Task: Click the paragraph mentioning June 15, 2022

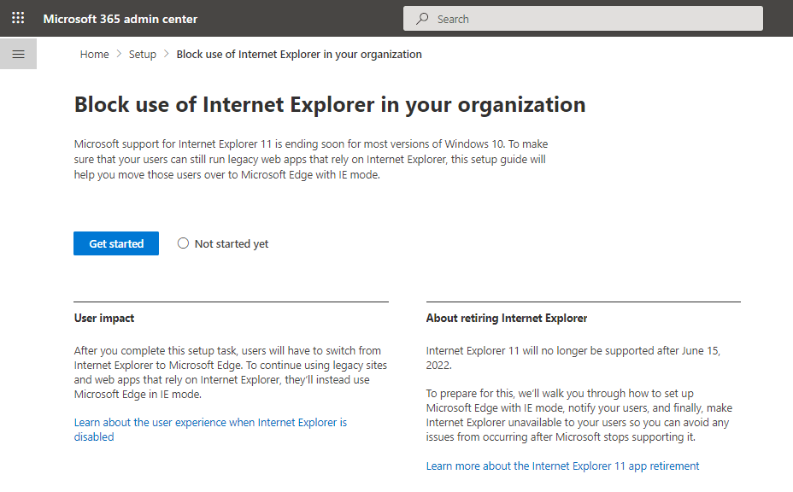Action: [573, 358]
